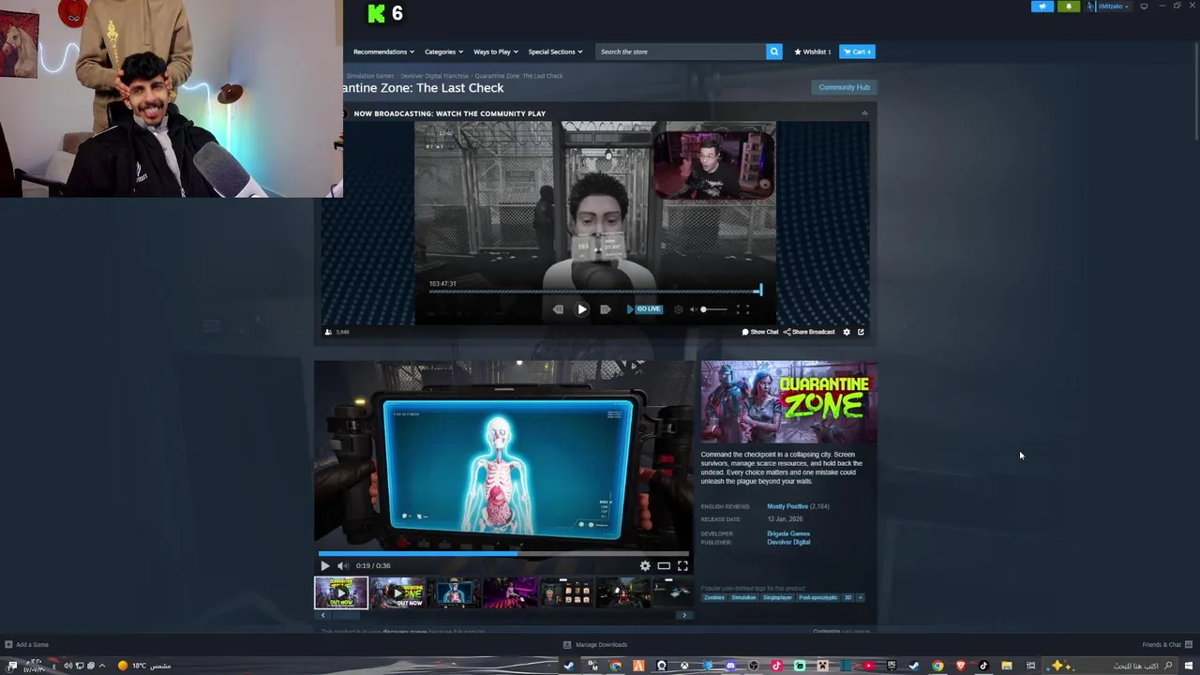This screenshot has height=675, width=1200.
Task: Open Categories dropdown menu
Action: coord(443,52)
